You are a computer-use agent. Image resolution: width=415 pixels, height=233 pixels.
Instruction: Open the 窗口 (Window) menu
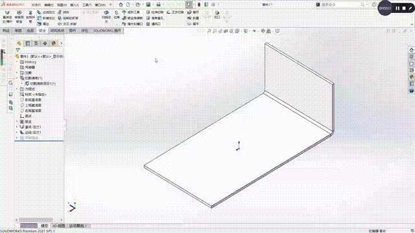pyautogui.click(x=101, y=5)
